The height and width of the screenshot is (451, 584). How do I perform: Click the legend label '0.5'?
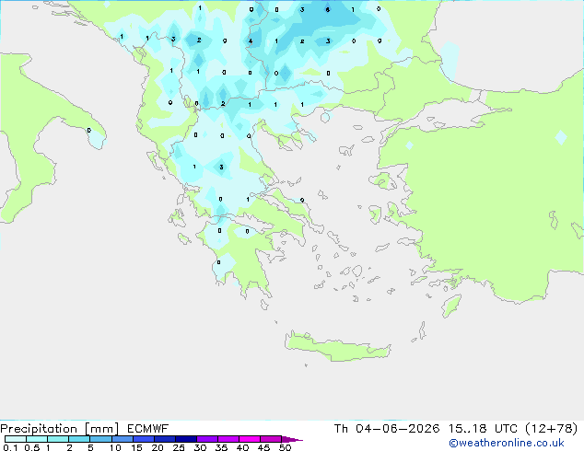(31, 447)
